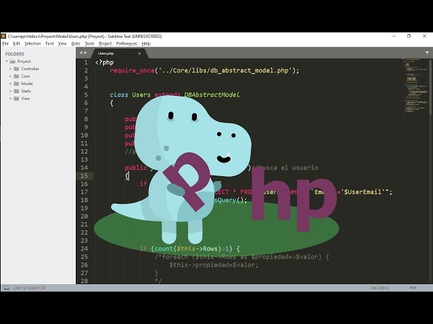The height and width of the screenshot is (324, 433).
Task: Select the Static folder label
Action: tap(26, 91)
